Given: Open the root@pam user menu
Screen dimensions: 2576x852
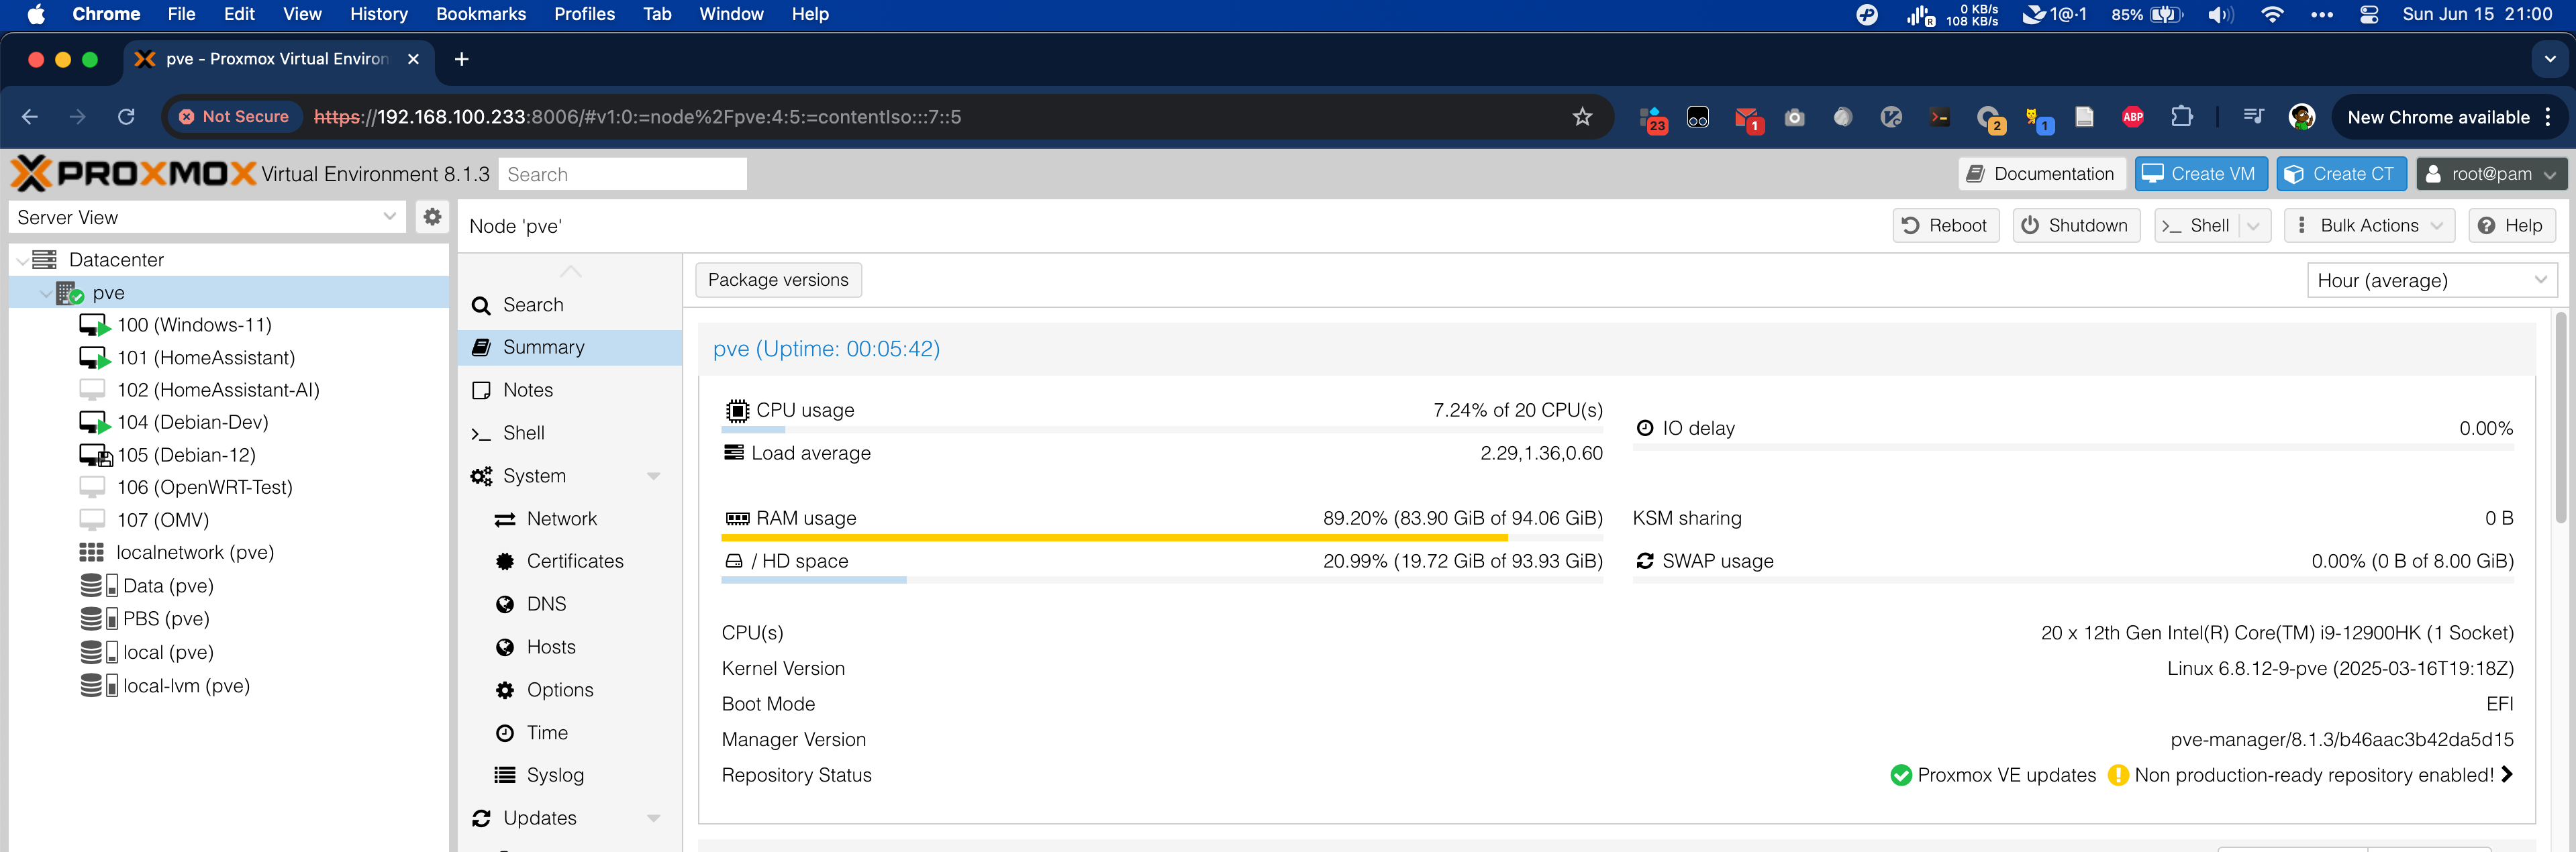Looking at the screenshot, I should point(2491,174).
